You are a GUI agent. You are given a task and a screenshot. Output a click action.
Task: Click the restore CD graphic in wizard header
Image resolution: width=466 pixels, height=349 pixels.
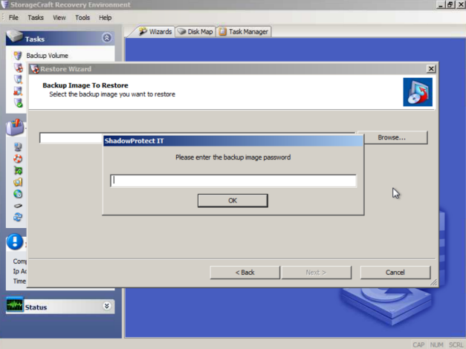pyautogui.click(x=418, y=92)
